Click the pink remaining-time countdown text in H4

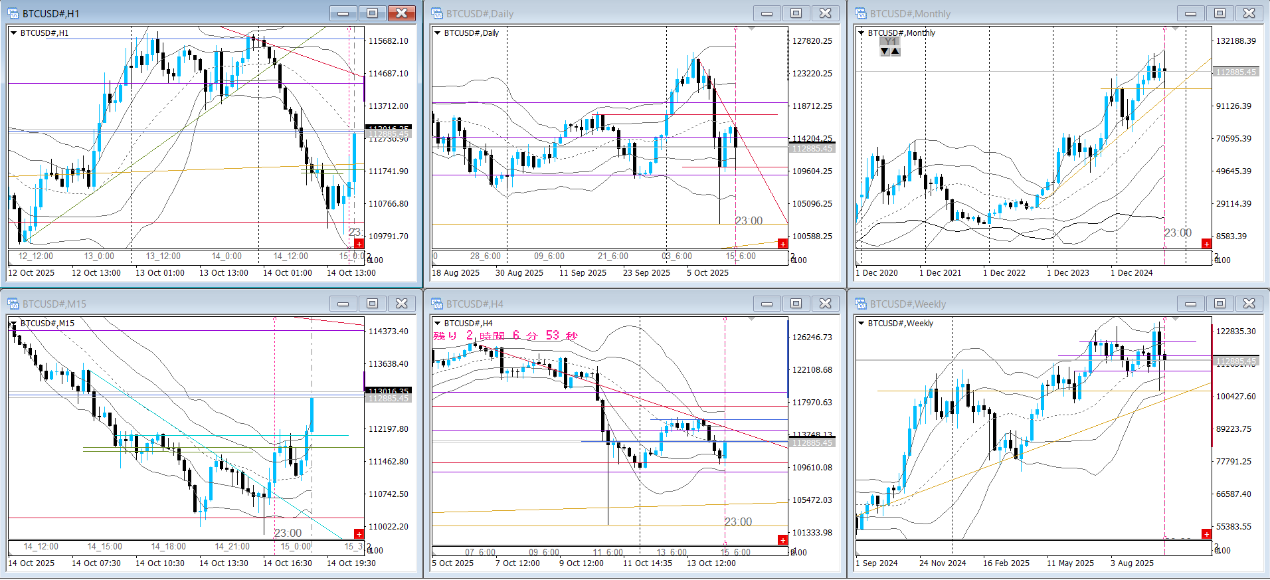pyautogui.click(x=505, y=336)
